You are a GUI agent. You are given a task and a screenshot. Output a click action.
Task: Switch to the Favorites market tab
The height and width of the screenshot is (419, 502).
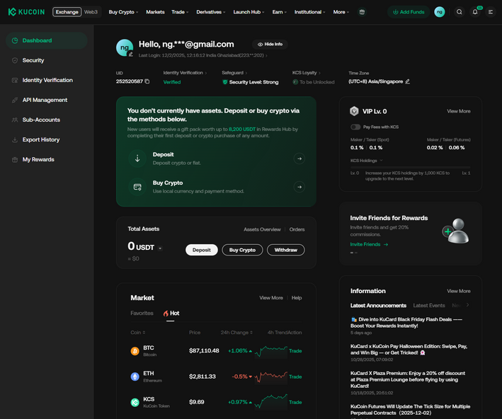pos(142,313)
